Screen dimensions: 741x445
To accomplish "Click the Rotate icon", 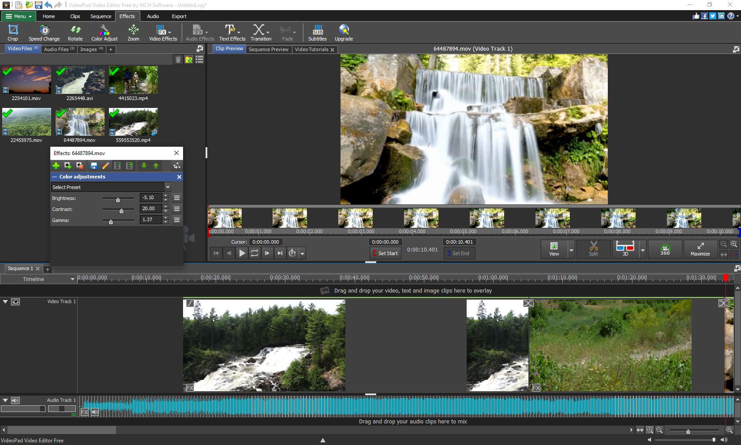I will click(x=75, y=32).
